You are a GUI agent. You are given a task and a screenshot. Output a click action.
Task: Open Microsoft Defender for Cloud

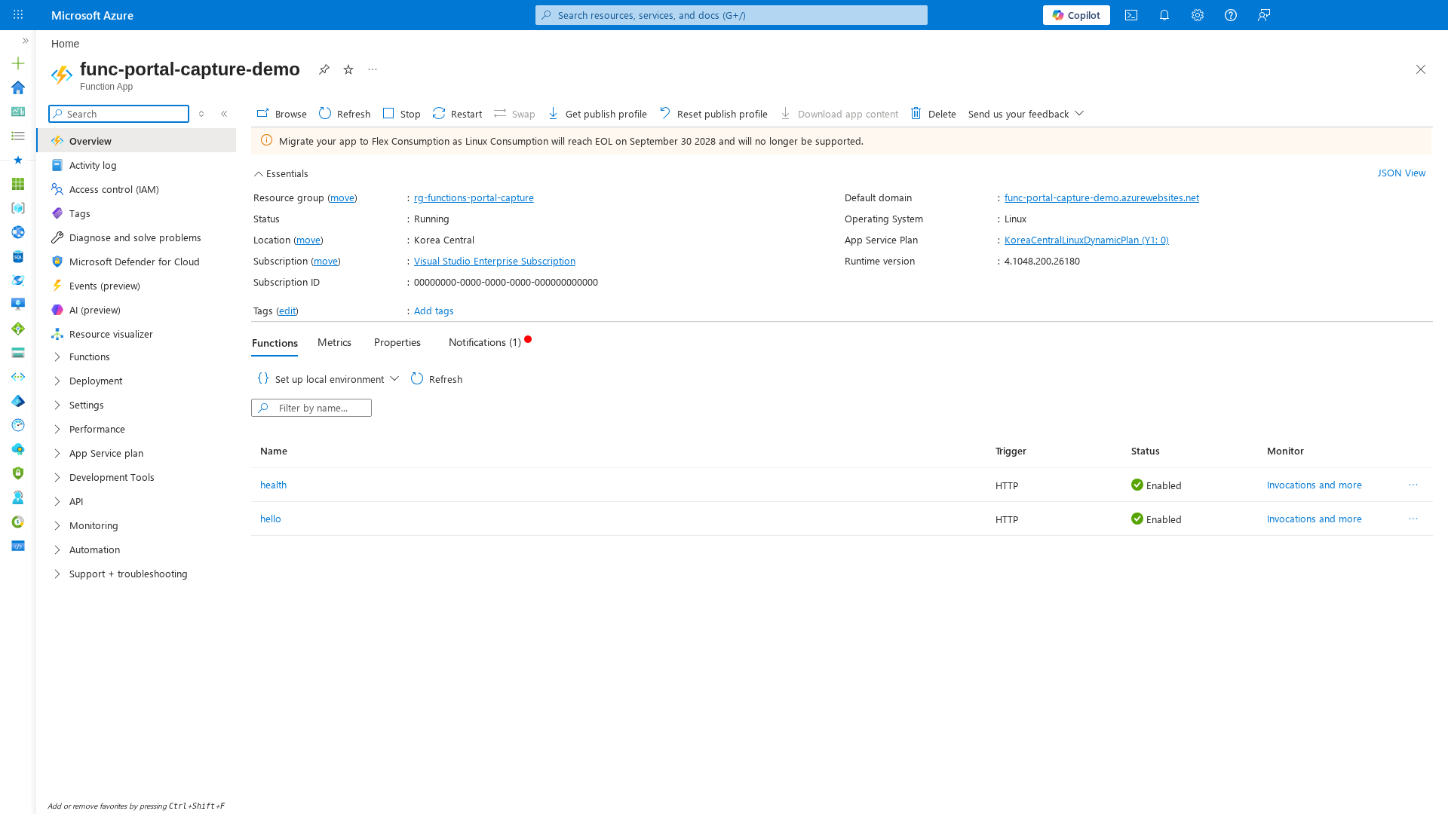click(x=136, y=262)
